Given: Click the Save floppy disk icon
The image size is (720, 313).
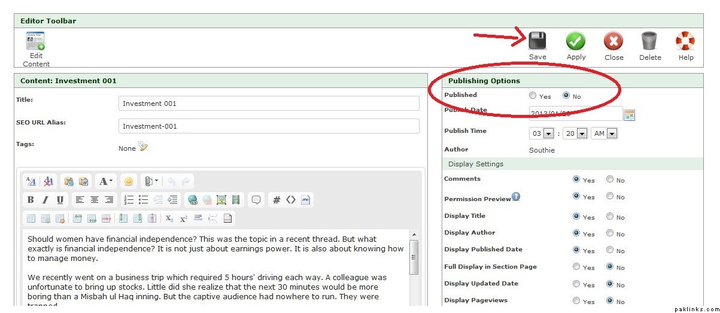Looking at the screenshot, I should 537,41.
